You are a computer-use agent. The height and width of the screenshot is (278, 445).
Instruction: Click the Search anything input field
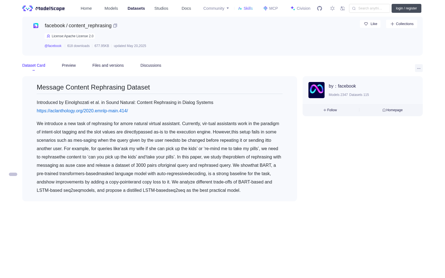coord(370,8)
